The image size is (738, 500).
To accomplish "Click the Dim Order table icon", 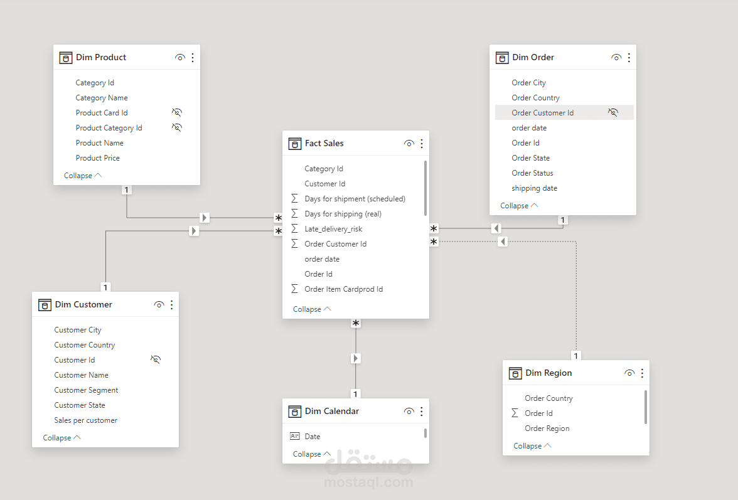I will [x=501, y=58].
